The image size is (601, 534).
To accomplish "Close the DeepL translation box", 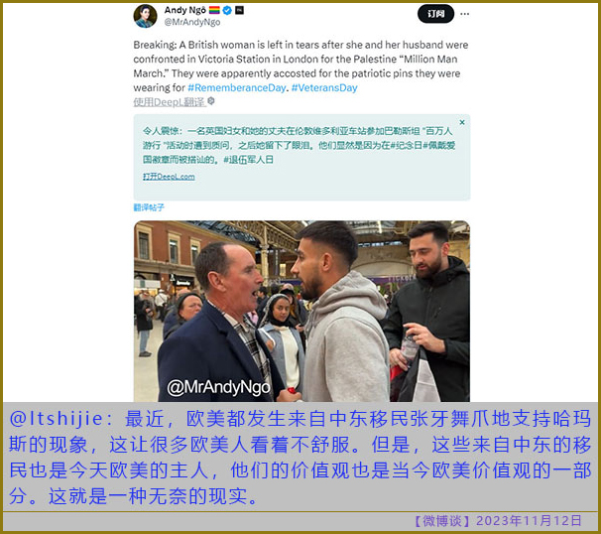I will point(462,122).
